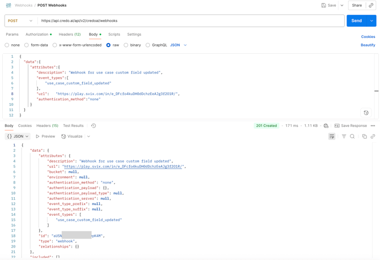Send the POST request

coord(357,21)
